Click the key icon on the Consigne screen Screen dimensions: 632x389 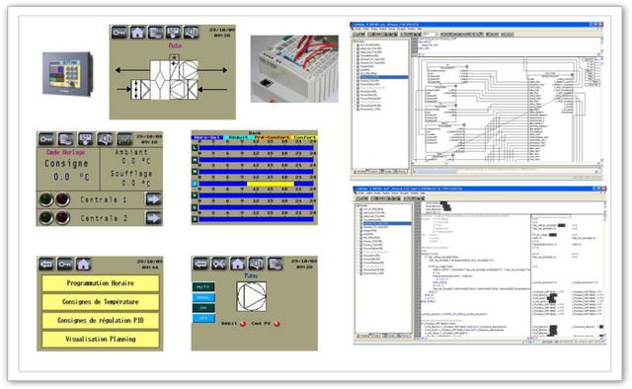coord(46,139)
